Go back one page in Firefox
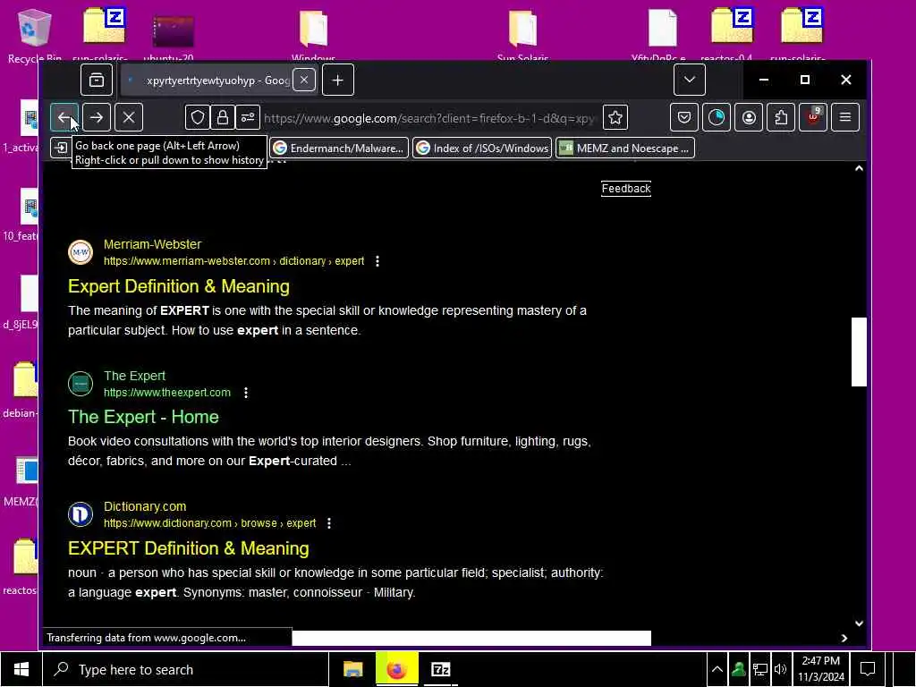This screenshot has height=687, width=916. (64, 117)
